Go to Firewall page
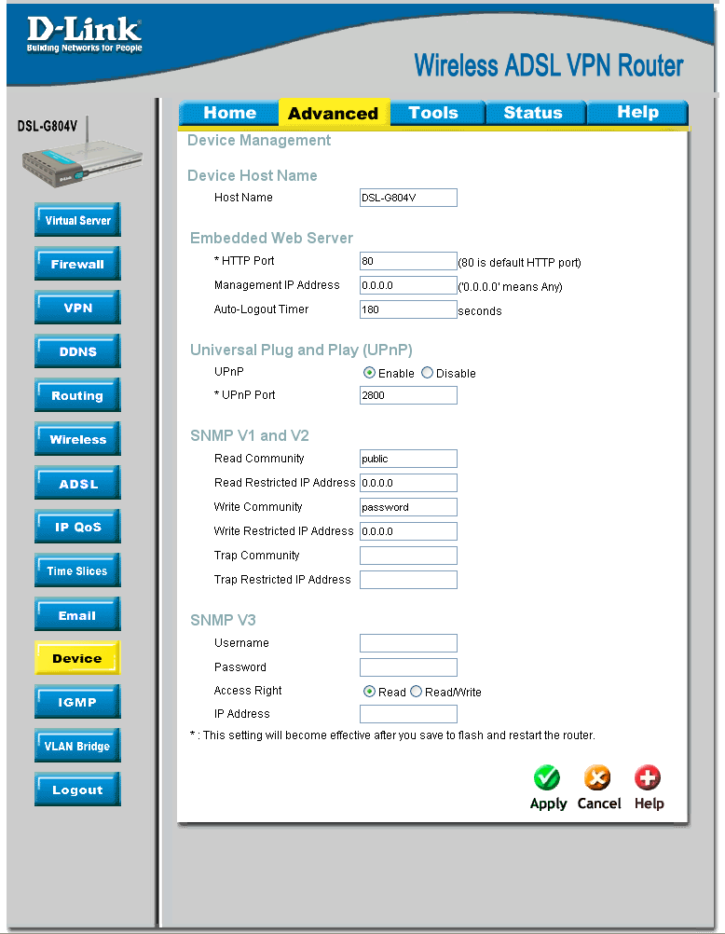Screen dimensions: 725x934 (x=77, y=264)
